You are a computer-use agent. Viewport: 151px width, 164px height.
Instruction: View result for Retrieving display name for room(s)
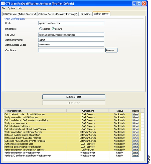[135, 138]
